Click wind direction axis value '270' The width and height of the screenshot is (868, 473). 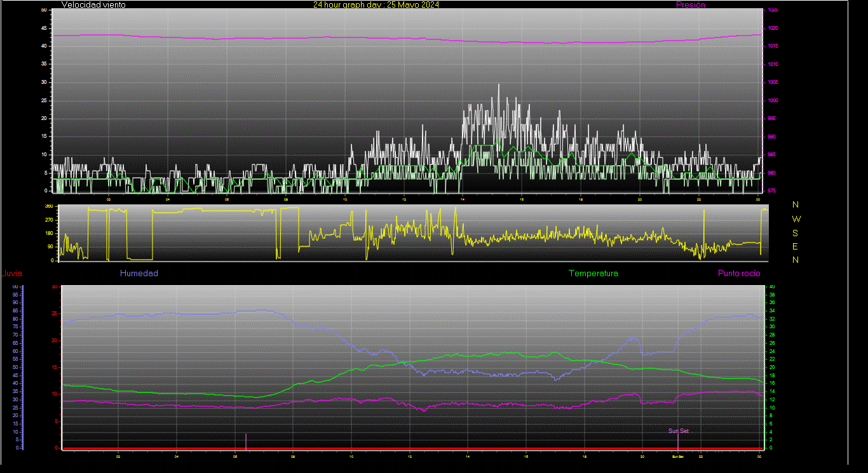[x=48, y=220]
